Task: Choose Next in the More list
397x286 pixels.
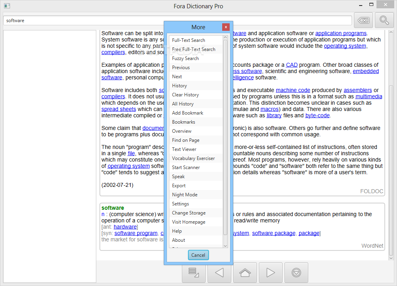Action: (x=196, y=77)
